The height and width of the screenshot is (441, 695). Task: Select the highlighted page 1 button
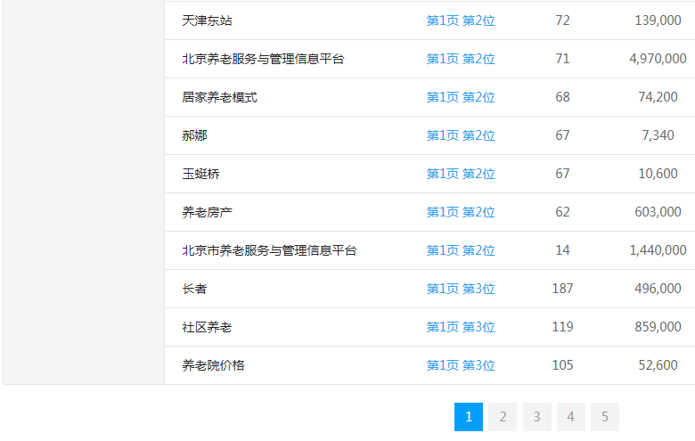[x=469, y=417]
